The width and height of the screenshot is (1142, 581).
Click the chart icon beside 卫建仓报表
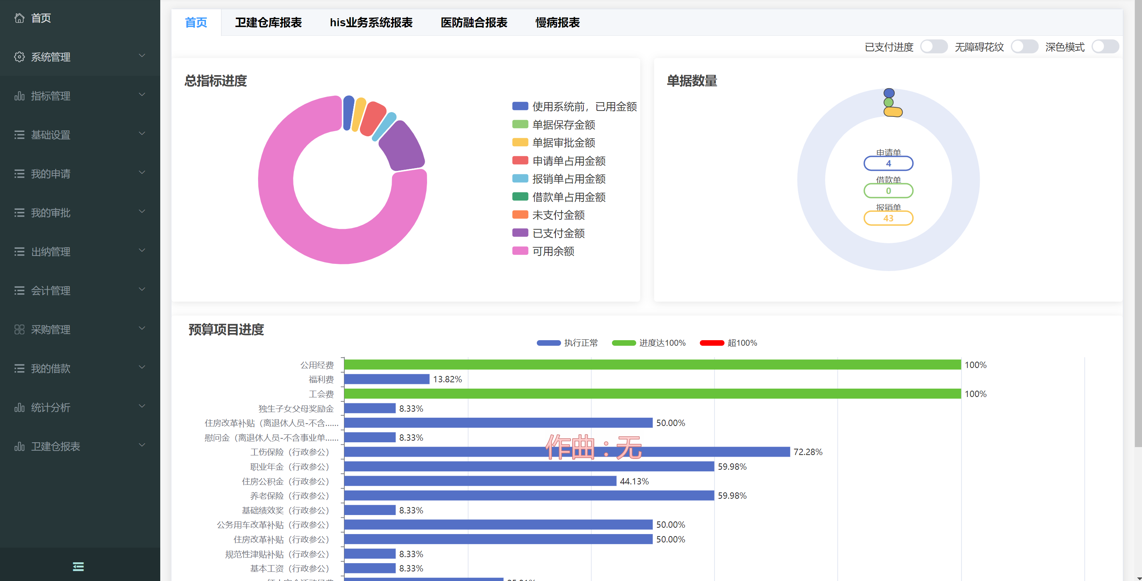19,446
